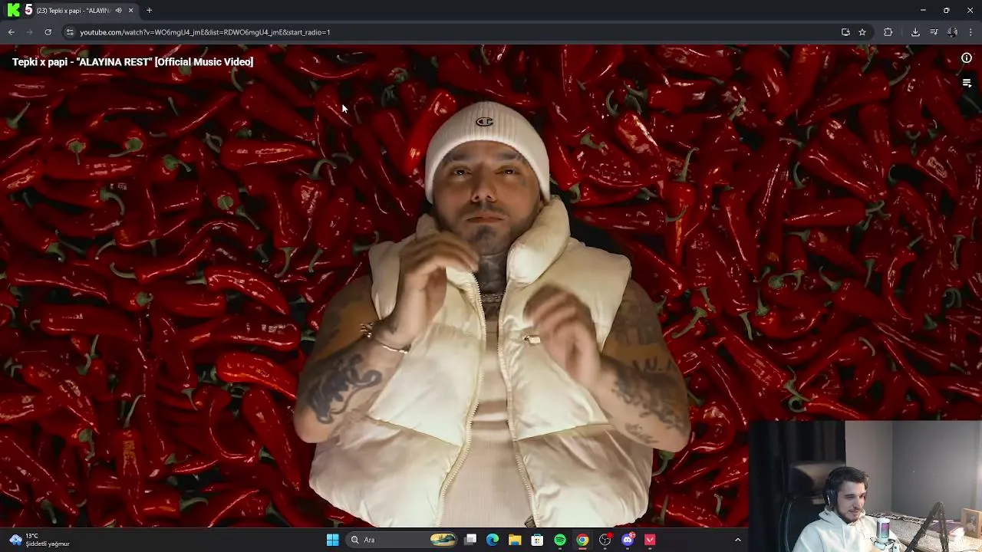Mute the tab via its speaker icon
The height and width of the screenshot is (552, 982).
(x=118, y=11)
